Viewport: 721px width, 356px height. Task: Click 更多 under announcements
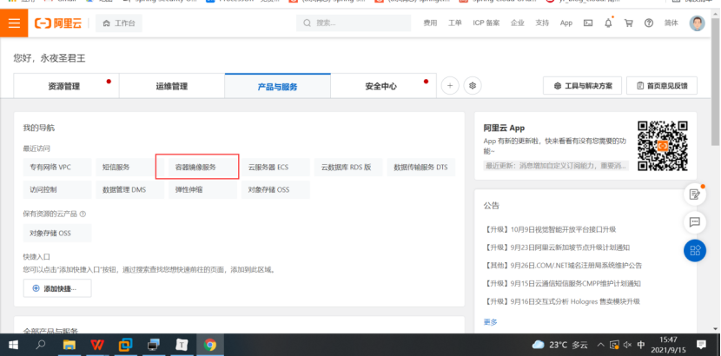point(491,322)
